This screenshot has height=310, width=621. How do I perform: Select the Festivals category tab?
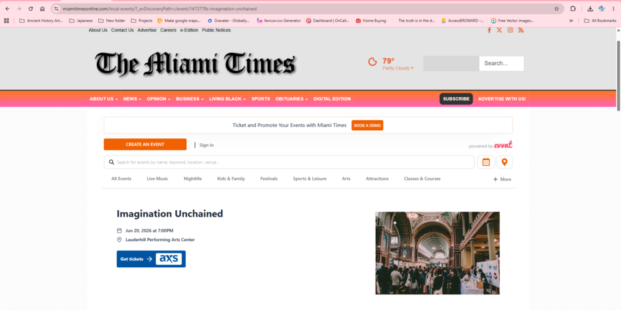click(269, 179)
